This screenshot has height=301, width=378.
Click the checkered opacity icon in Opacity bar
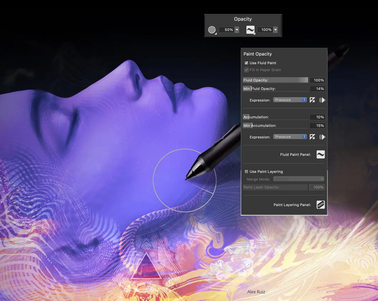click(x=212, y=30)
